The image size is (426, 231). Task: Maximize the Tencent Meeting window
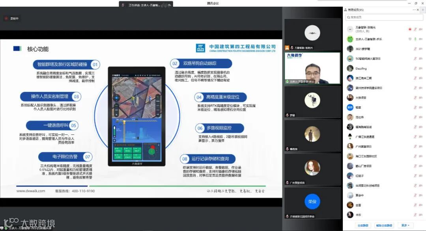point(416,3)
